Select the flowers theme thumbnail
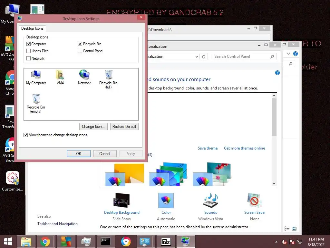Viewport: 330px width, 248px height. [212, 174]
